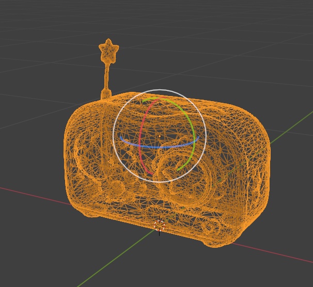Click the antenna's thin vertical rod
This screenshot has width=313, height=287.
pos(107,77)
